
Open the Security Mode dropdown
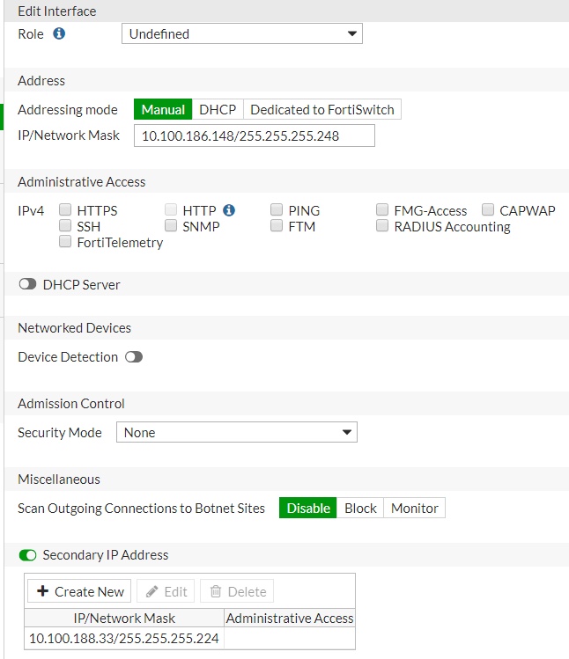[x=236, y=433]
